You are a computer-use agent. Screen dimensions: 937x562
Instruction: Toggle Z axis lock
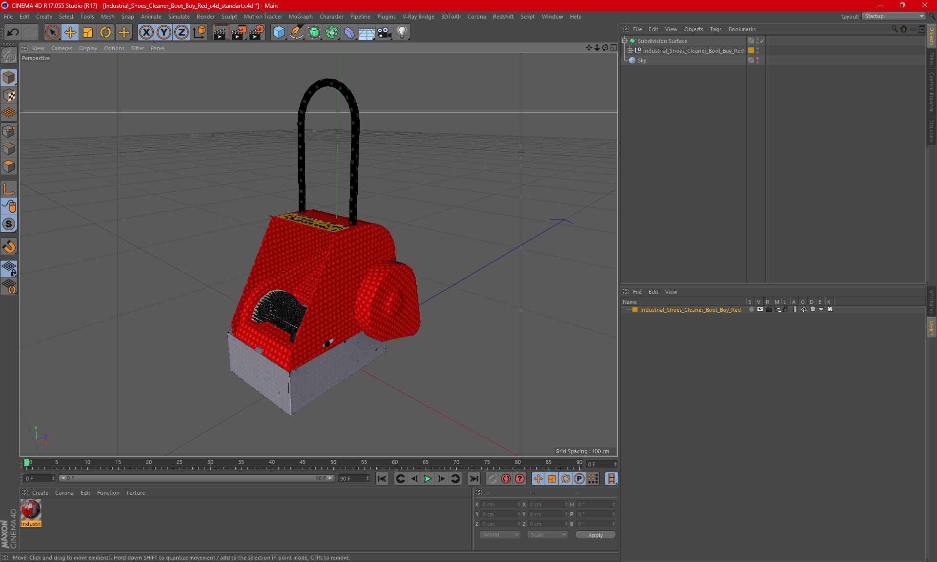tap(181, 33)
